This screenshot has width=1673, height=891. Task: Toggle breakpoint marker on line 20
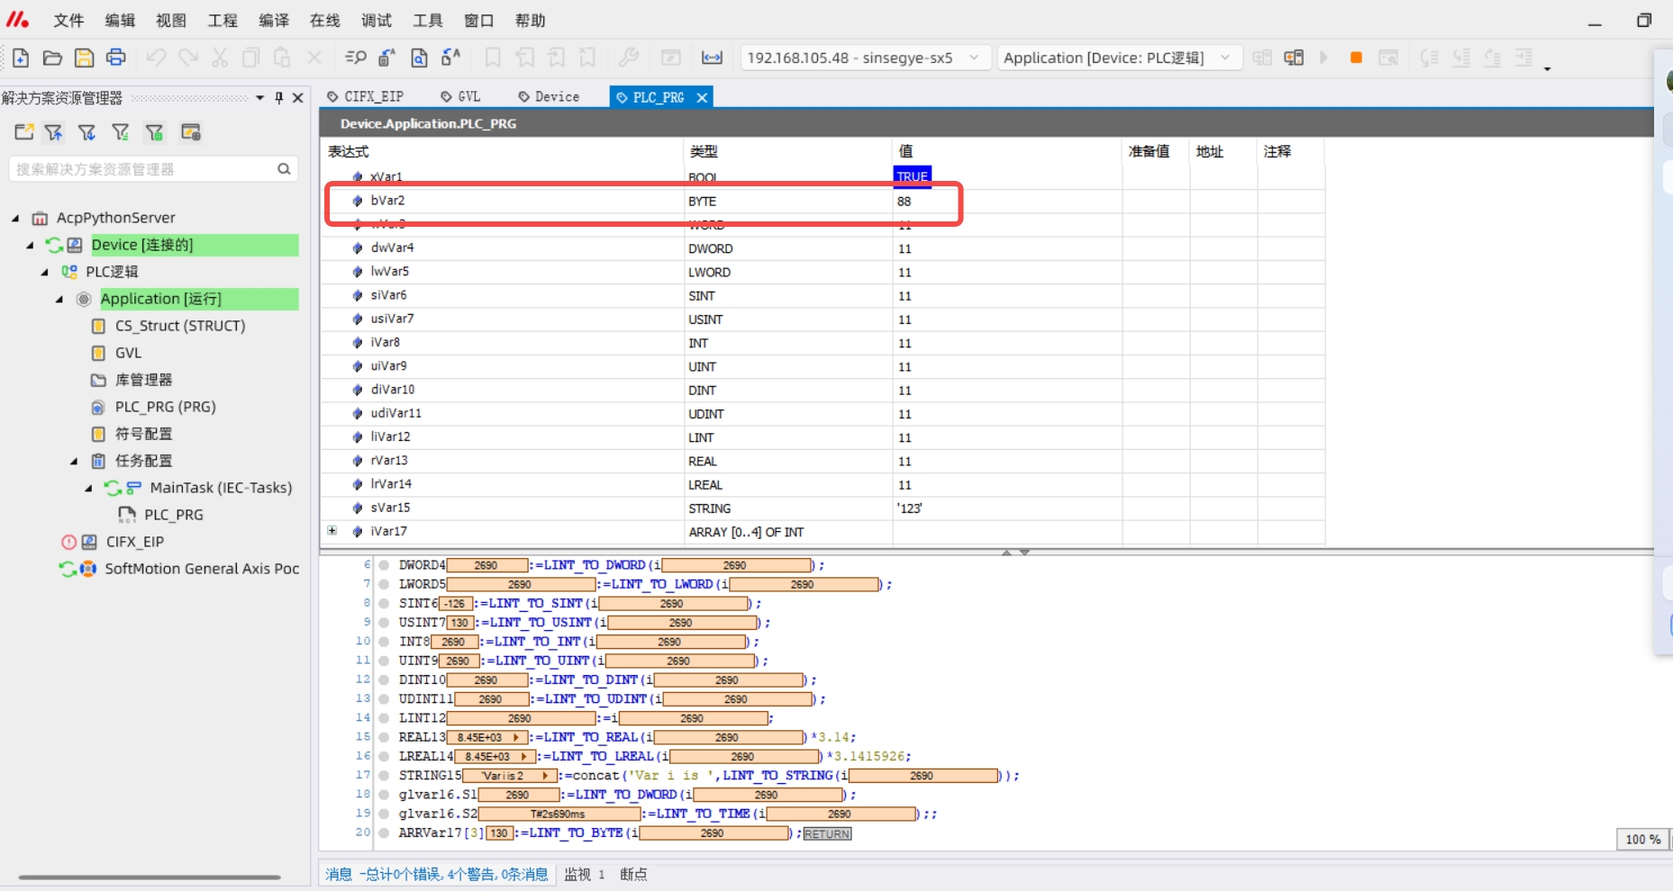(384, 832)
